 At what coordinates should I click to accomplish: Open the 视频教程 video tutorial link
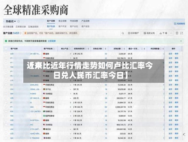[179, 24]
